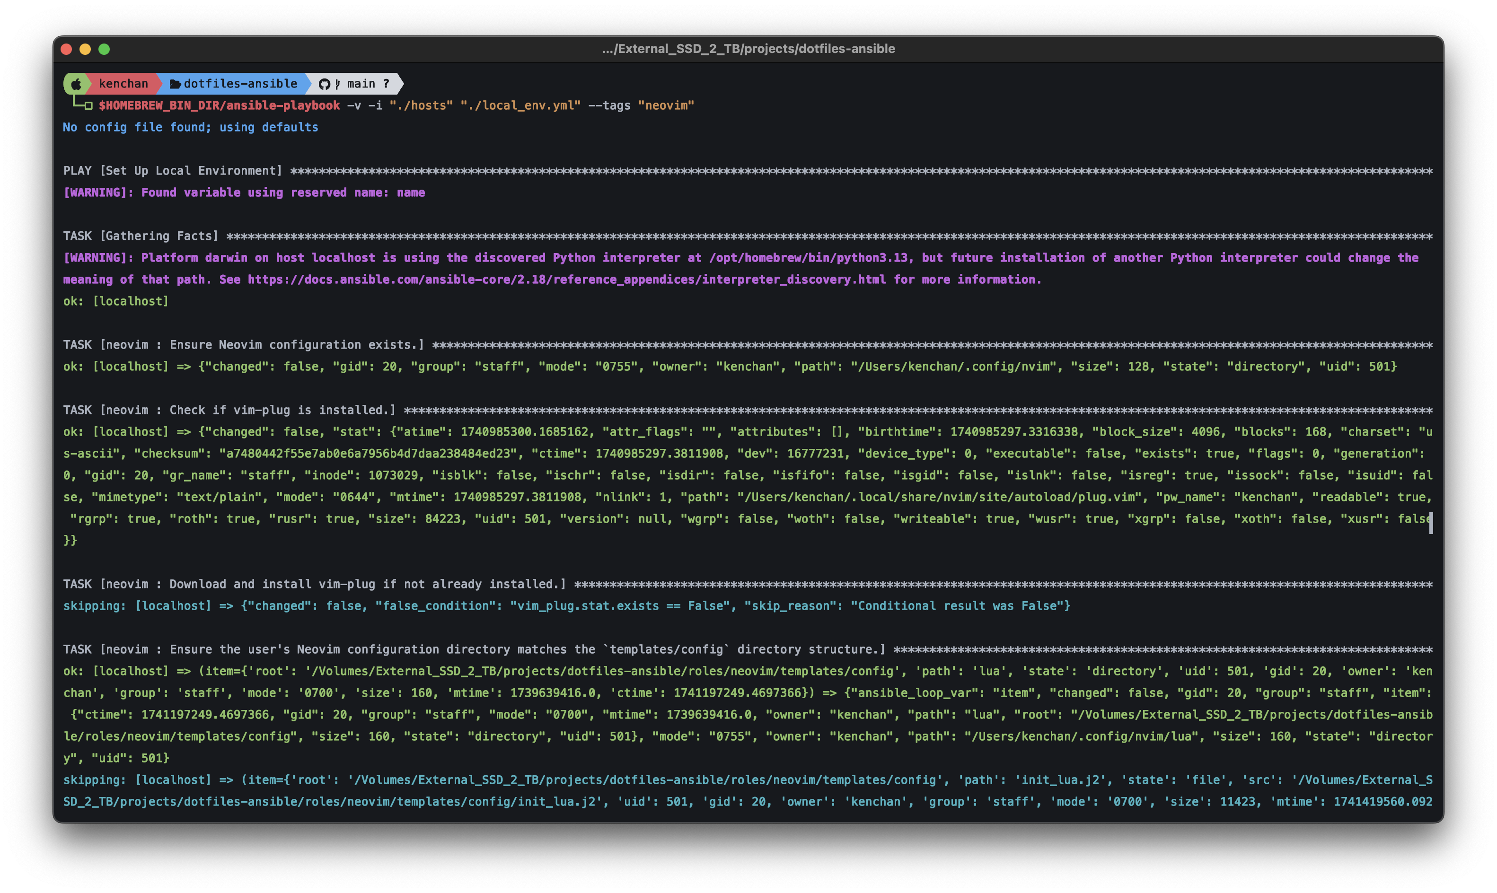
Task: Click 'PLAY [Set Up Local Environment]' line
Action: point(173,170)
